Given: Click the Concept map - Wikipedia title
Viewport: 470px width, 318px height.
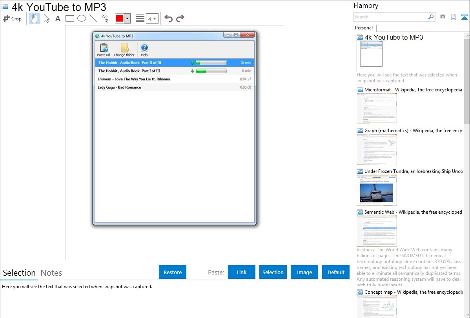Looking at the screenshot, I should [414, 292].
